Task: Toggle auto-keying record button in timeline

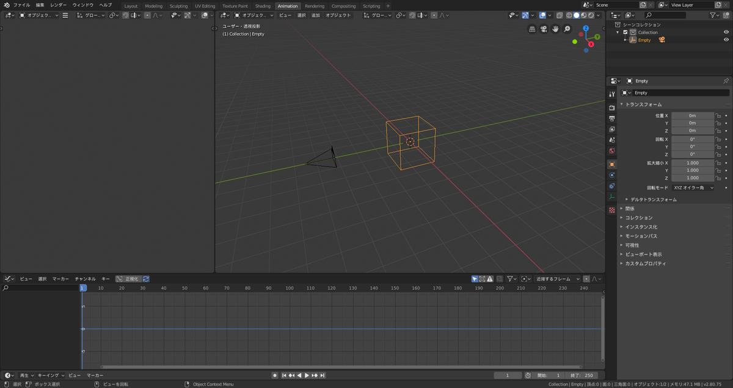Action: pyautogui.click(x=275, y=375)
